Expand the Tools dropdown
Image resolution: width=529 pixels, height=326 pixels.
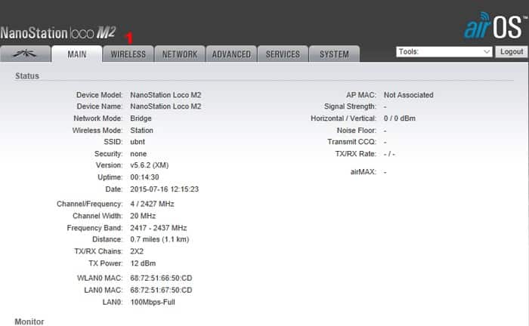click(444, 51)
